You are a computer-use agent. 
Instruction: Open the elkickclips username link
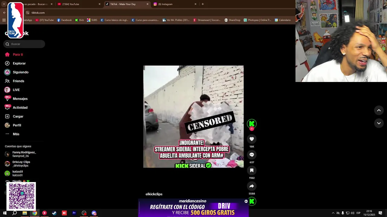154,194
